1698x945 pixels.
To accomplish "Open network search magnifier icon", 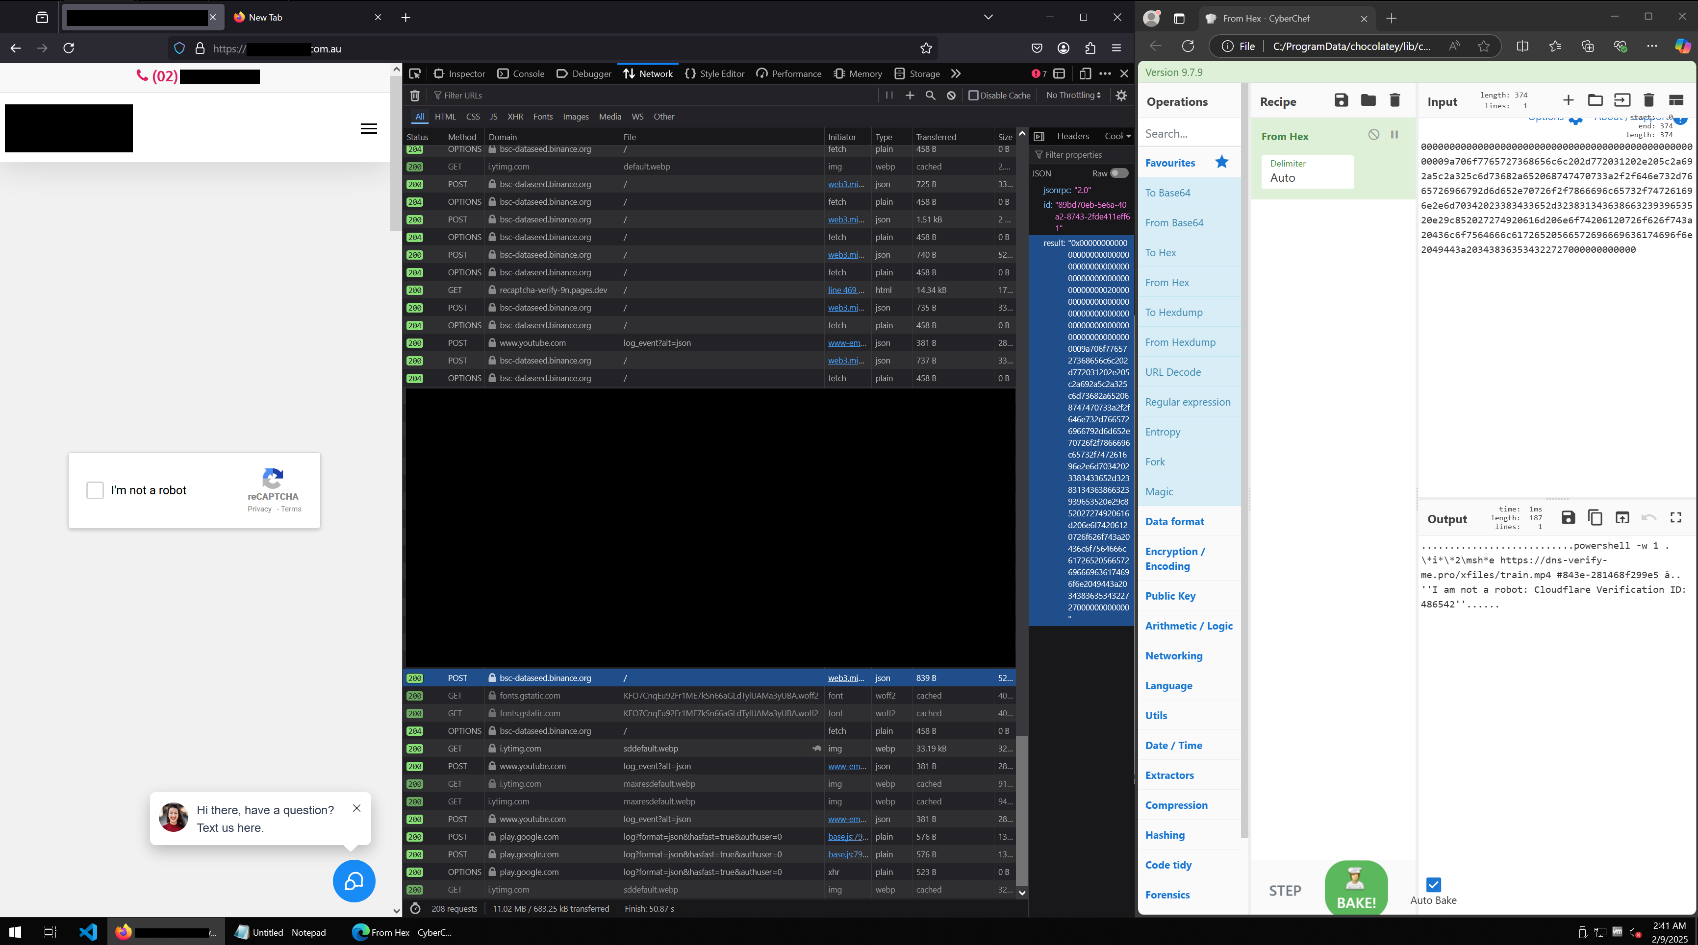I will pos(930,96).
